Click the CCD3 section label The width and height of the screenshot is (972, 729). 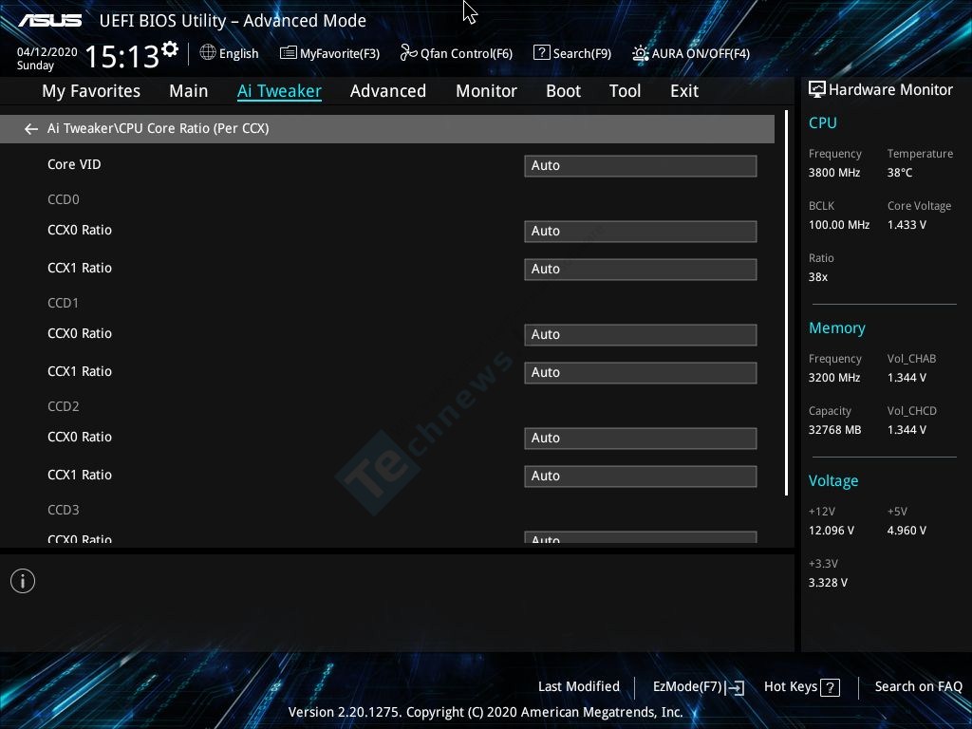coord(64,510)
